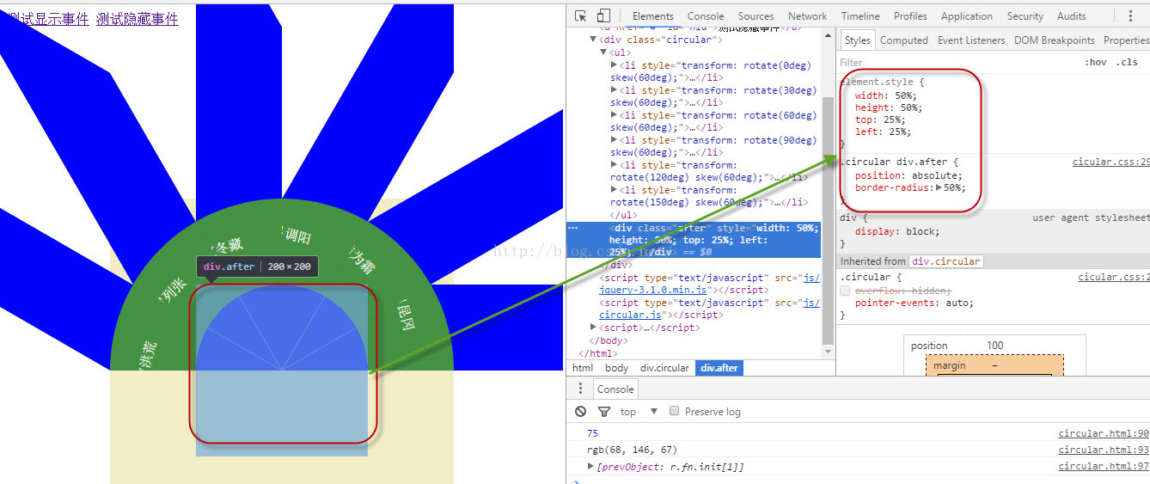This screenshot has width=1150, height=484.
Task: Select body in the breadcrumb bar
Action: pyautogui.click(x=616, y=368)
